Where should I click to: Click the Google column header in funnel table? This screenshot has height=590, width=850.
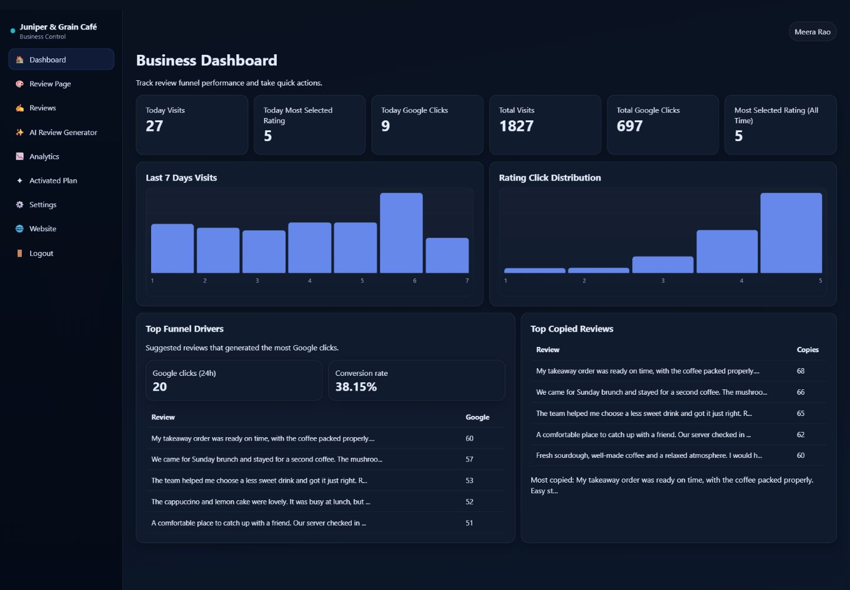(478, 417)
